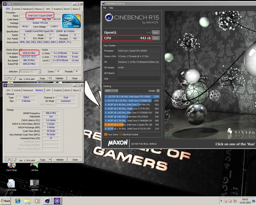Open Bench tab in lower CPU-Z window

pos(67,90)
